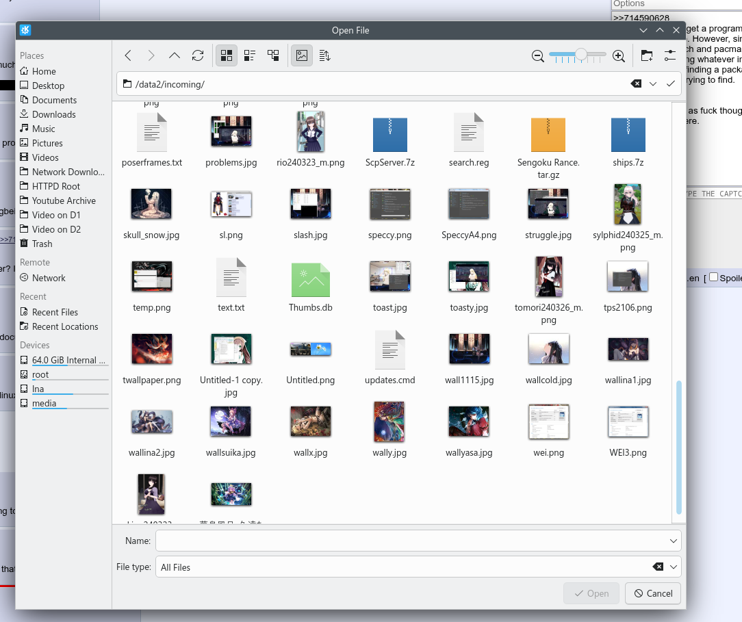Open the Trash place icon

tap(24, 244)
